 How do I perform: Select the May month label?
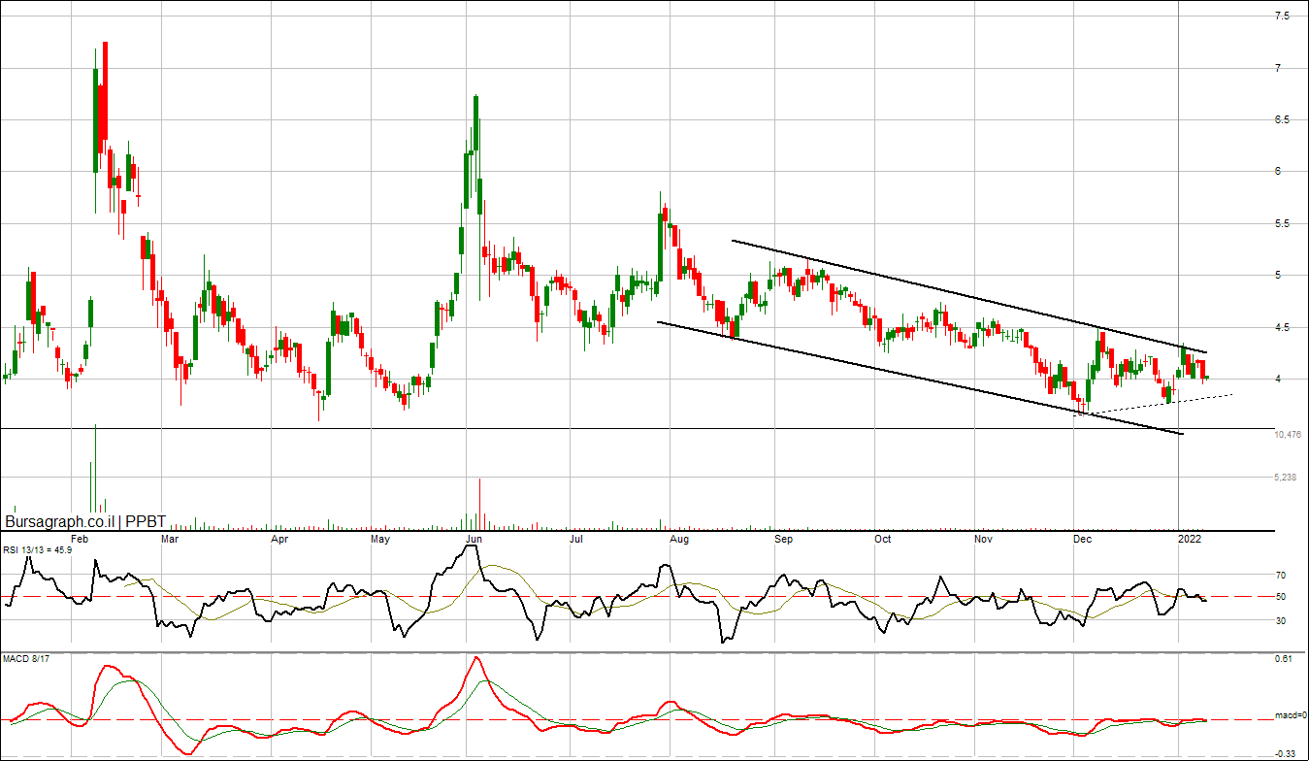tap(380, 538)
